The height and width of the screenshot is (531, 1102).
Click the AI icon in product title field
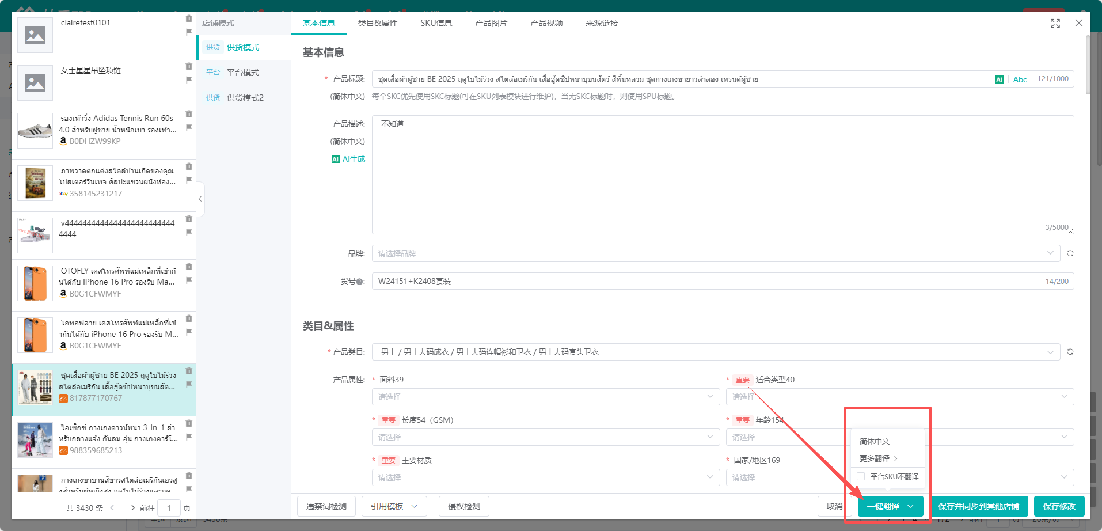click(999, 79)
